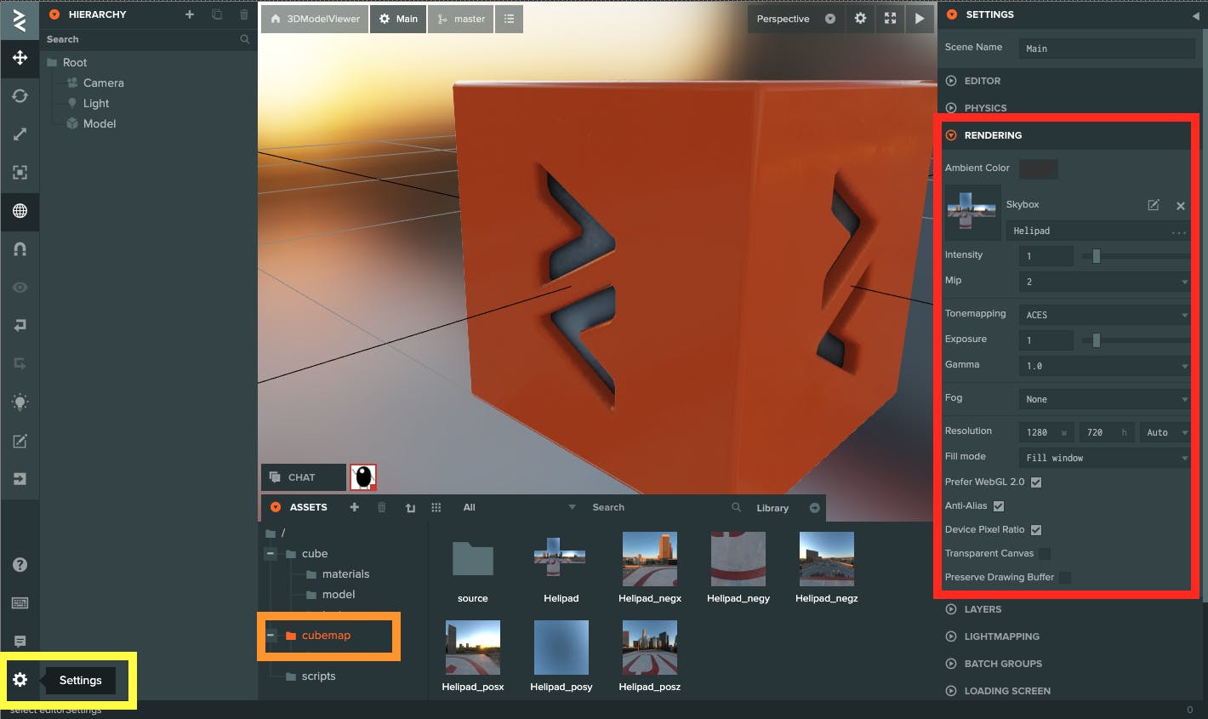Enable Preserve Drawing Buffer checkbox
This screenshot has width=1208, height=719.
tap(1065, 578)
